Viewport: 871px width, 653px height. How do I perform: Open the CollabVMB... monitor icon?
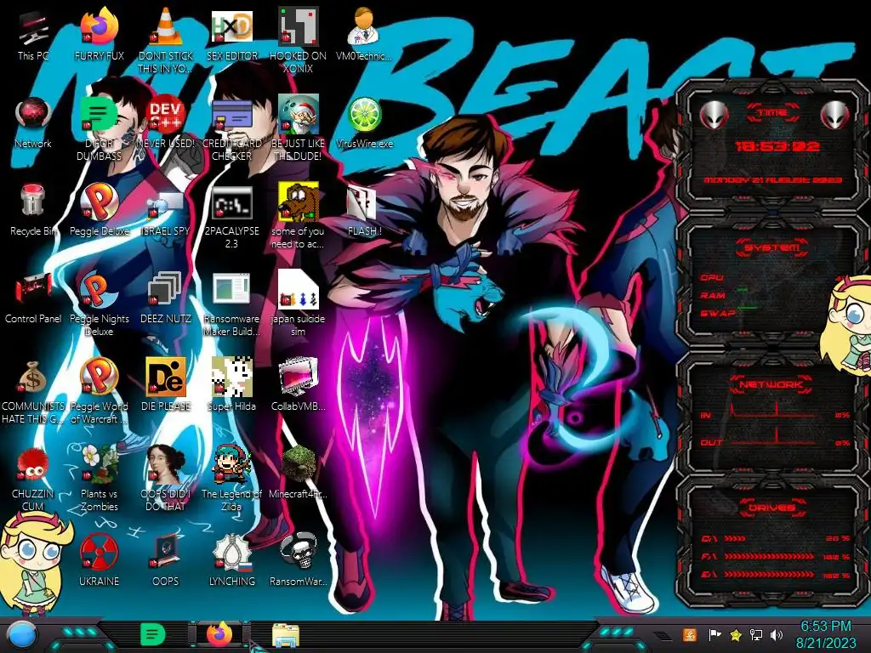click(x=298, y=385)
